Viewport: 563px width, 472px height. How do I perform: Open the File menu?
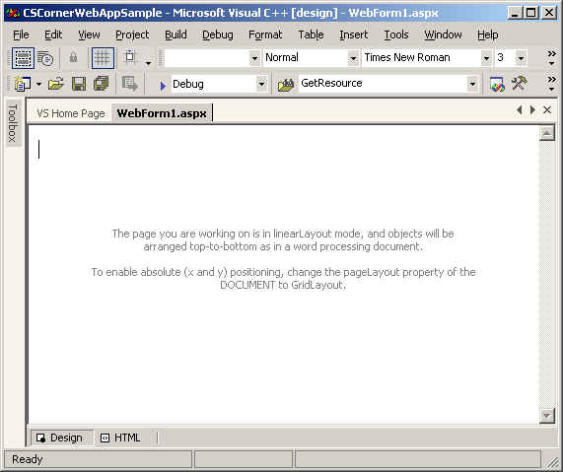[21, 34]
